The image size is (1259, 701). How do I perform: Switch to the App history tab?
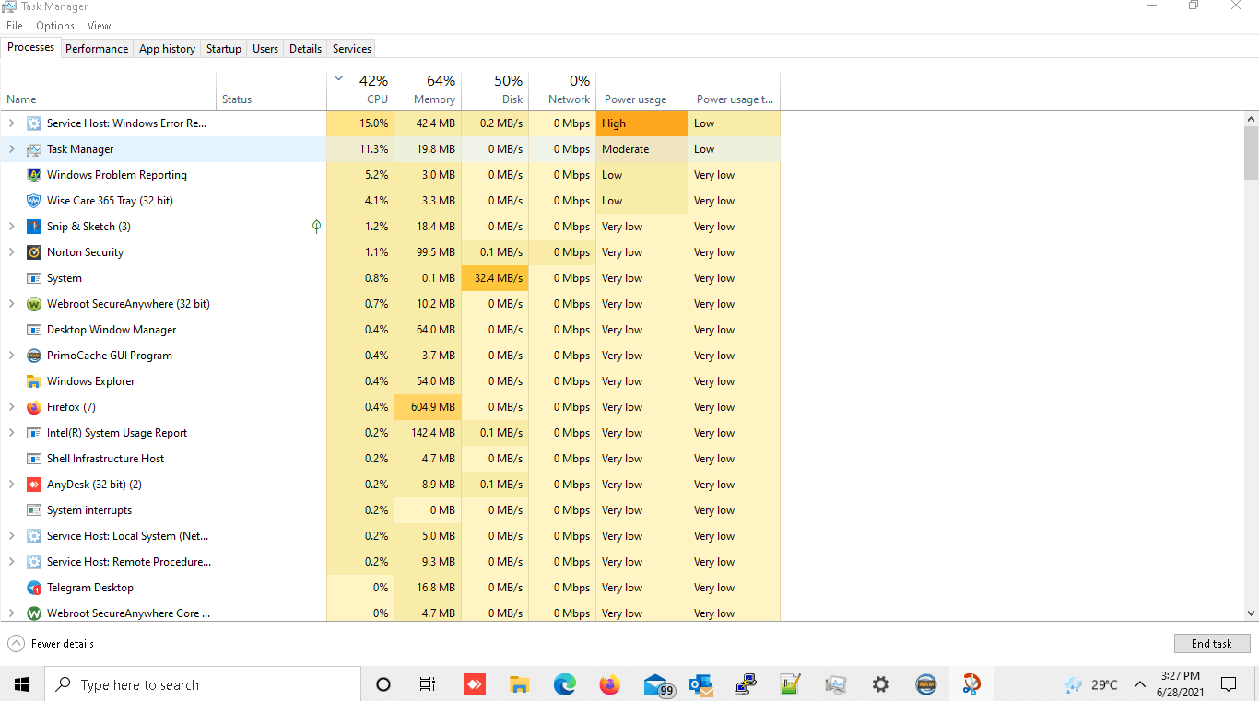click(167, 49)
